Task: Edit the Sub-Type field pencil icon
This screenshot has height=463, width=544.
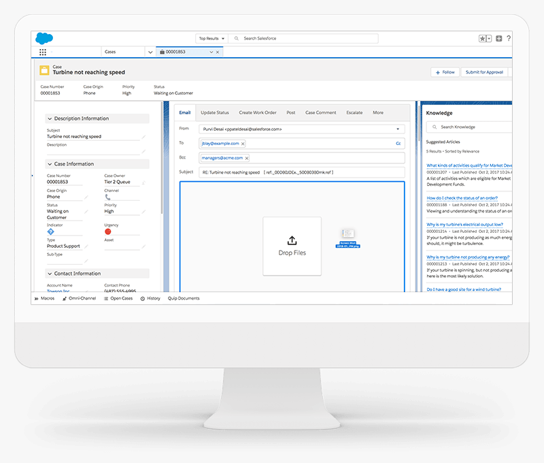Action: pyautogui.click(x=86, y=261)
